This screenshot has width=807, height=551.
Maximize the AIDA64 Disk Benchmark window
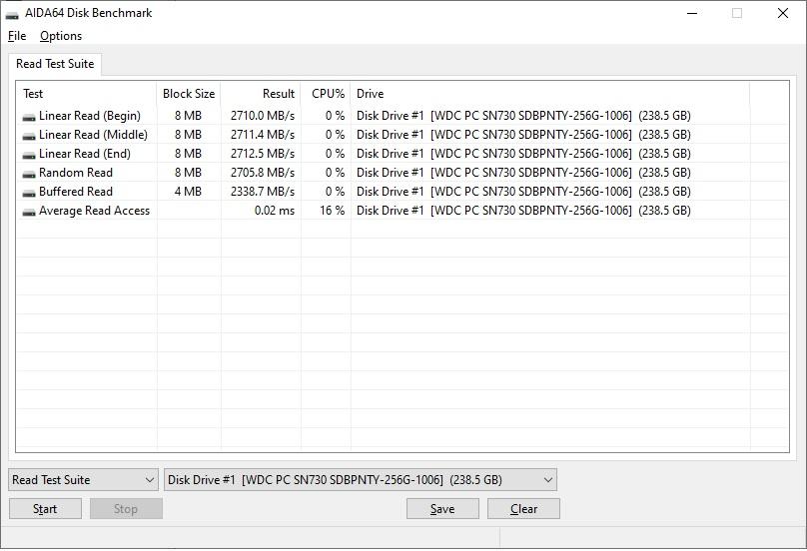[x=737, y=14]
